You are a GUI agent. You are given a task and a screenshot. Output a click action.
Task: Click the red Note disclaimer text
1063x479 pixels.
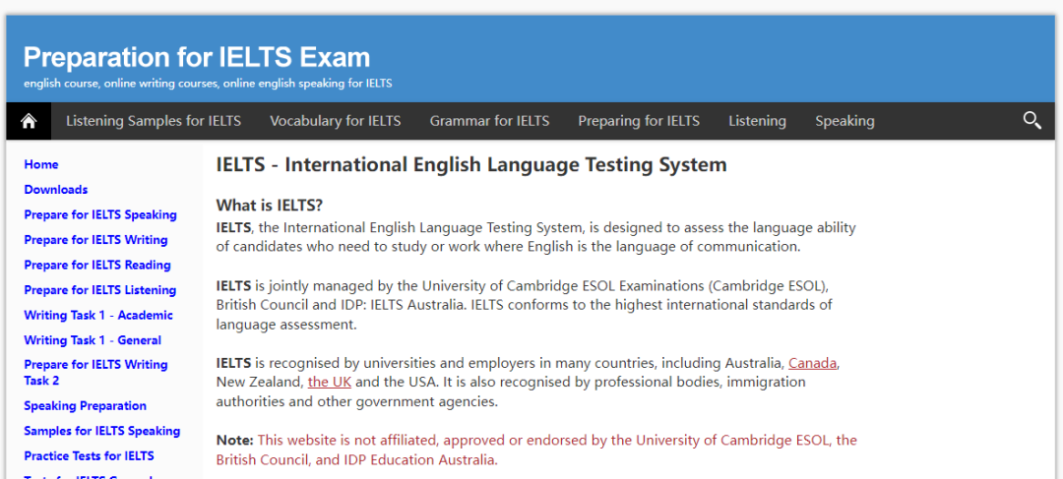coord(536,449)
